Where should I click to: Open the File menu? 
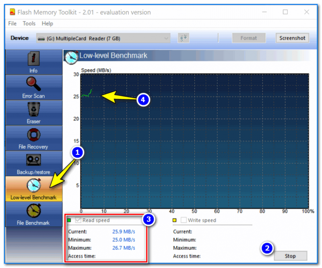pos(12,23)
